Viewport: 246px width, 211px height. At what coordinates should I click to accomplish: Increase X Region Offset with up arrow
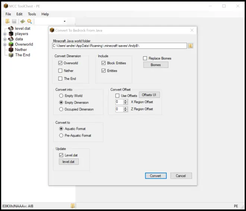(x=125, y=101)
